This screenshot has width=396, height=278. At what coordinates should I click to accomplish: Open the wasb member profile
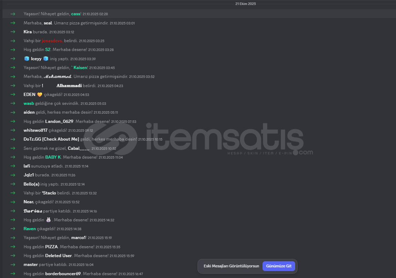click(29, 103)
